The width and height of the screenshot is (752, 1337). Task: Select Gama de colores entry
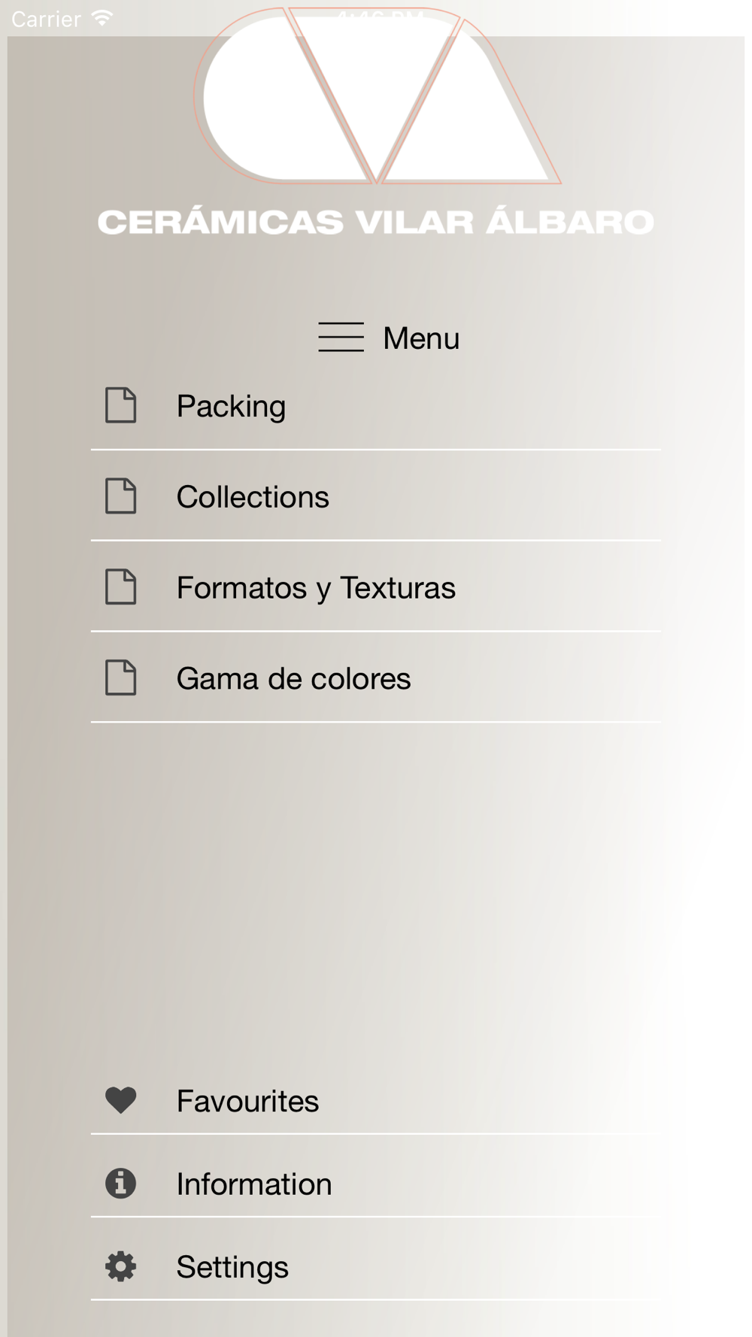point(376,678)
